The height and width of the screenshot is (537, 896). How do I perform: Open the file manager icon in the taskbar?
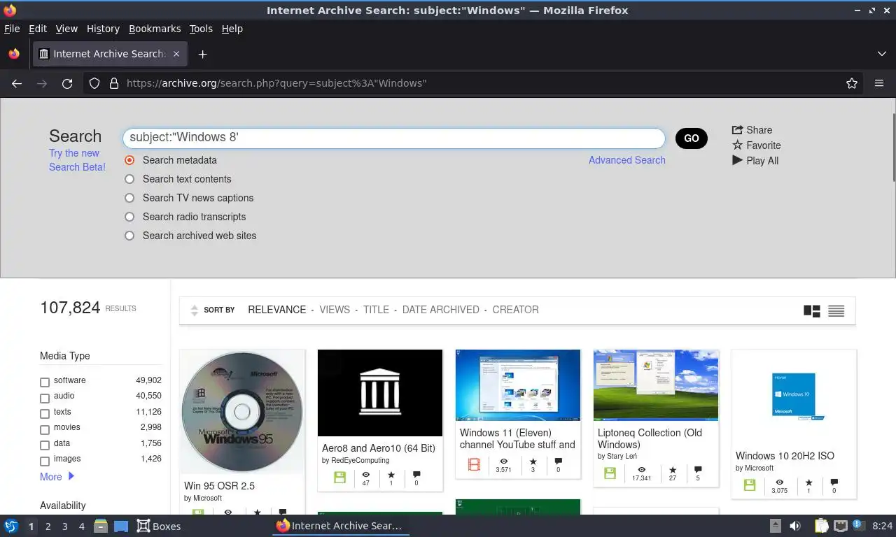[100, 526]
